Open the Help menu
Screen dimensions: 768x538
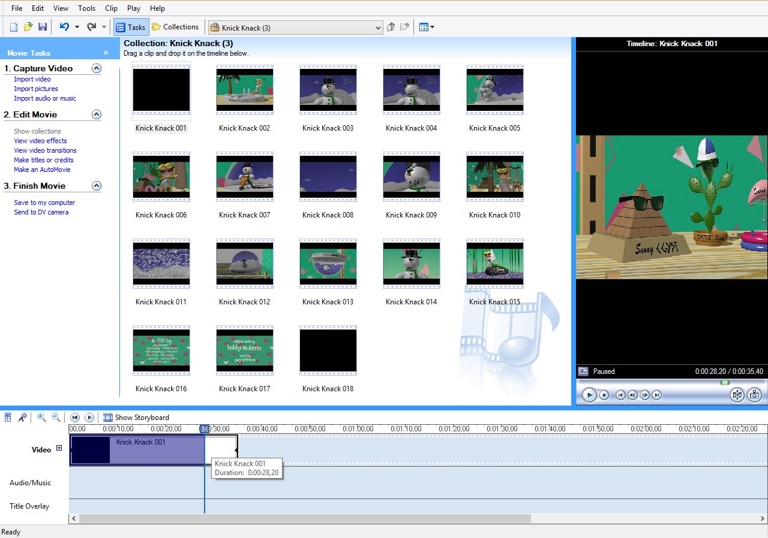pyautogui.click(x=157, y=8)
